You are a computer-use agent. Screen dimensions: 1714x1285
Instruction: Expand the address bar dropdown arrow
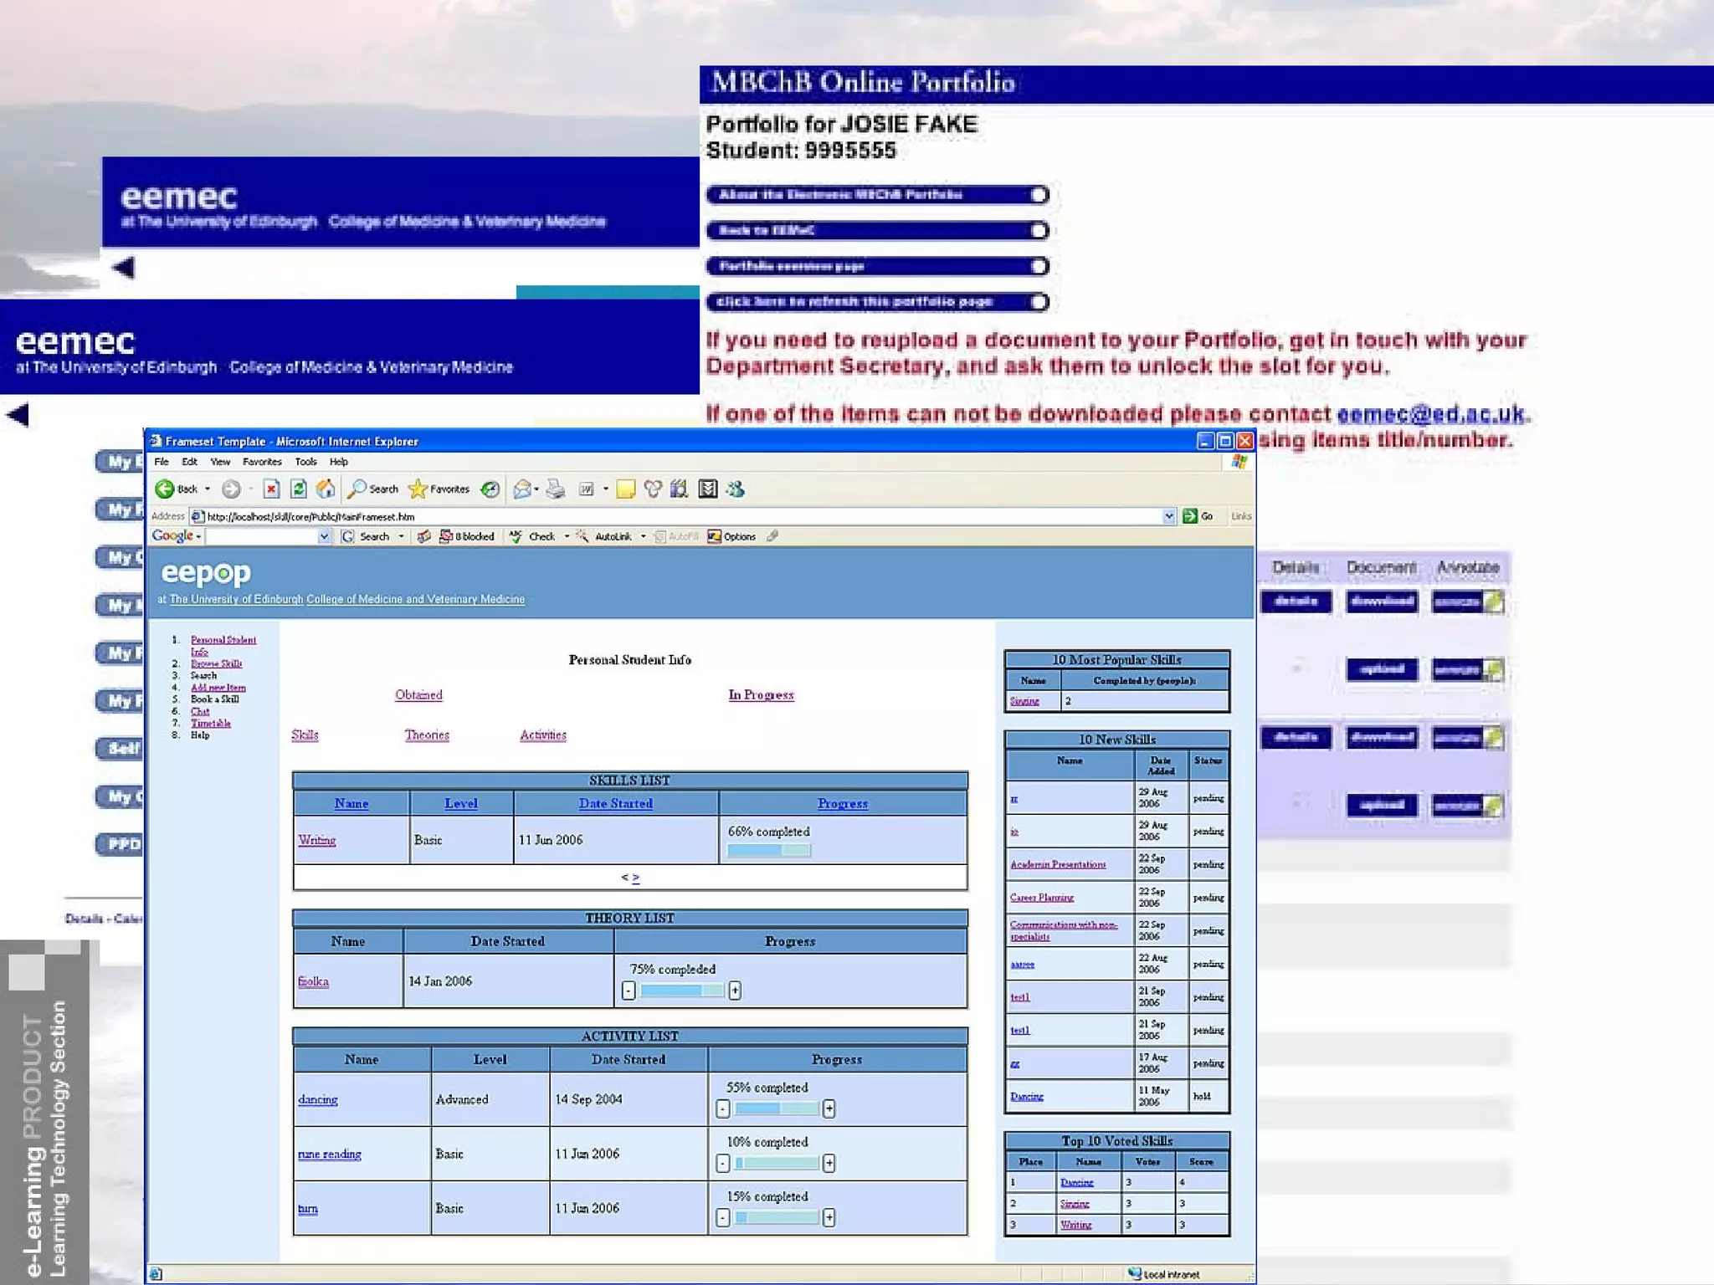[1169, 516]
